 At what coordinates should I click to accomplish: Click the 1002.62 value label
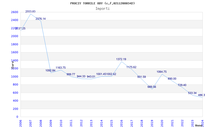pyautogui.click(x=111, y=74)
